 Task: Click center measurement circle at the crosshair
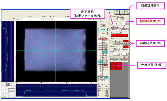click(x=55, y=50)
